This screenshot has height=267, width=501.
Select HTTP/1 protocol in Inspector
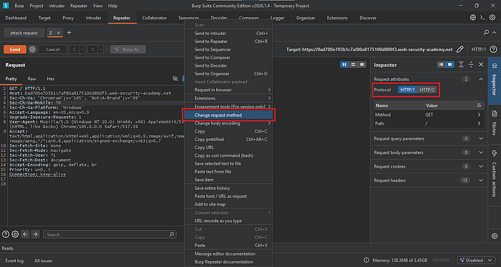407,89
